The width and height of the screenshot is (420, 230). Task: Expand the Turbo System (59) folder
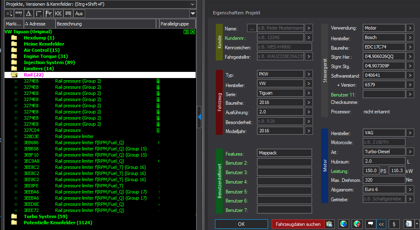[14, 216]
